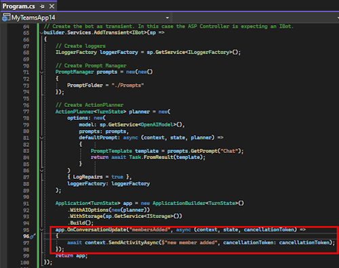The image size is (339, 268).
Task: Click the defaultPrompt parameter label
Action: tap(98, 137)
